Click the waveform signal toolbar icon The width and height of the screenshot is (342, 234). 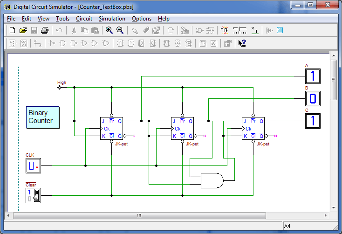[x=224, y=30]
